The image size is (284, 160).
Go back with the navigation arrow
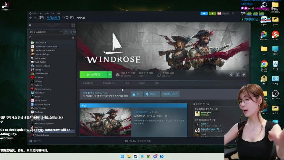click(31, 18)
